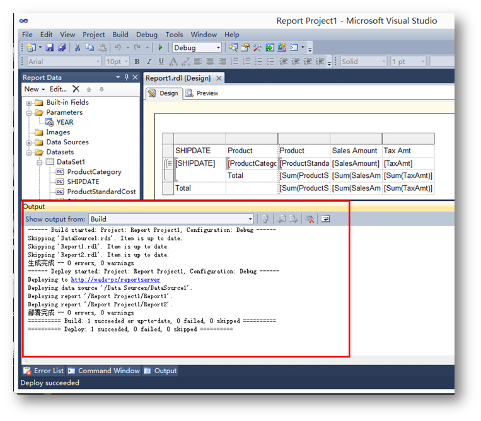The height and width of the screenshot is (421, 481).
Task: Close the Report Data panel
Action: pyautogui.click(x=135, y=78)
